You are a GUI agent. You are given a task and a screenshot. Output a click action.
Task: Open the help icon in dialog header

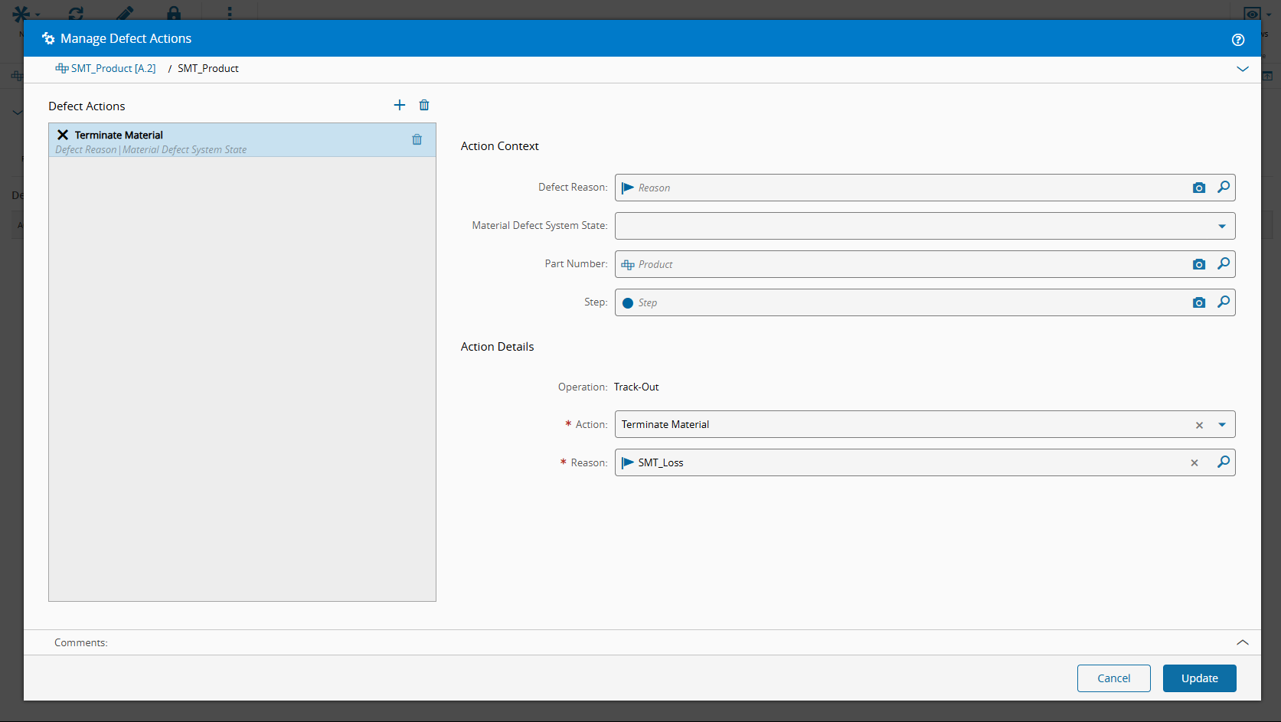point(1237,40)
